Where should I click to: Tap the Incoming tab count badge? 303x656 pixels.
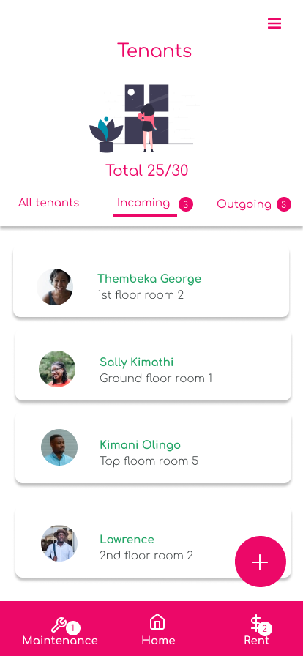tap(186, 204)
